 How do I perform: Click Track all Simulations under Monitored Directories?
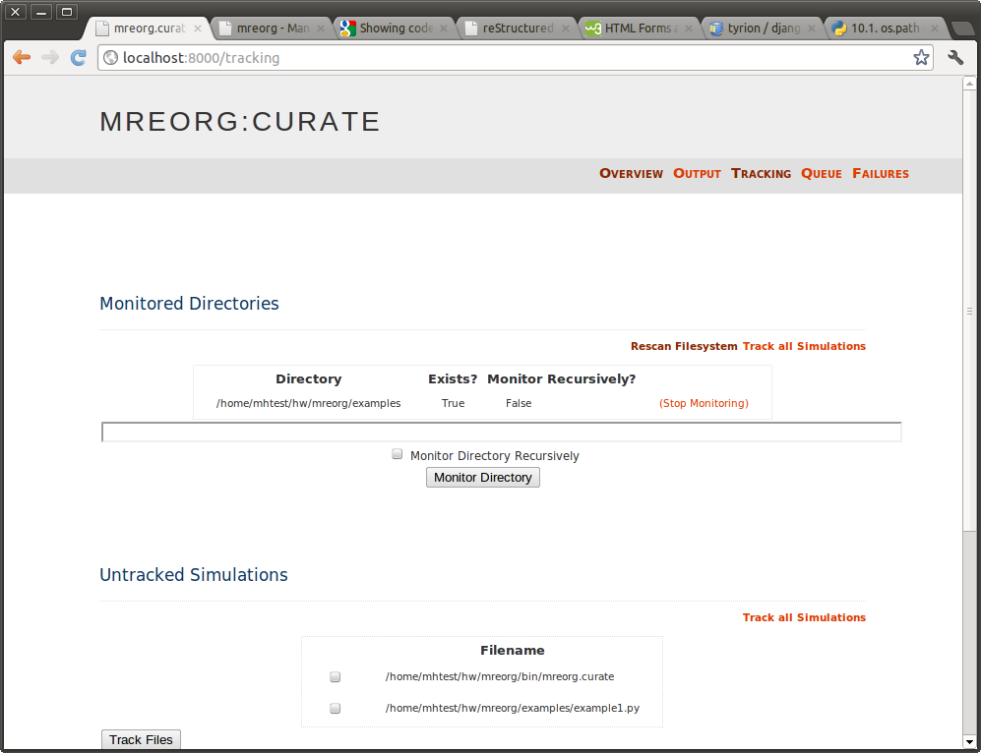(804, 346)
